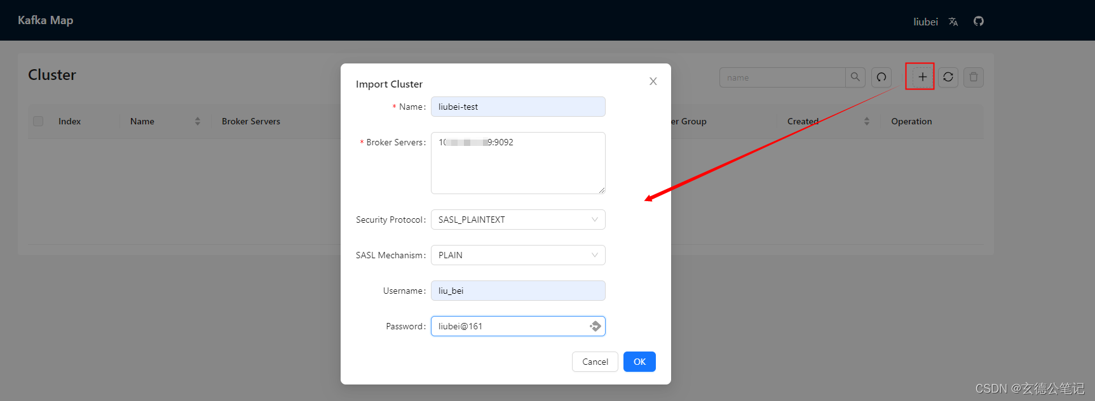Open the GitHub icon link
This screenshot has height=401, width=1095.
click(x=979, y=21)
